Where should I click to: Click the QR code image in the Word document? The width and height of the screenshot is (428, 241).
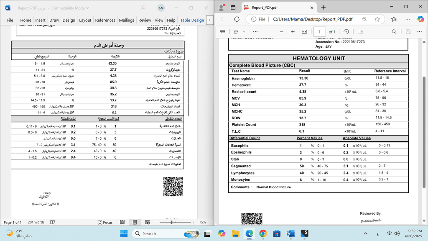(x=173, y=187)
